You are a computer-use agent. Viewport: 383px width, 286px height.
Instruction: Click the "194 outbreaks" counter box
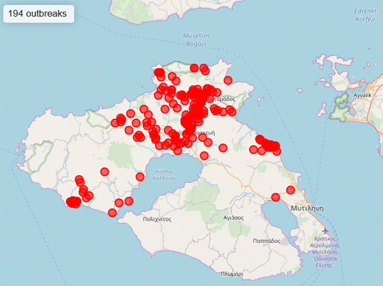pos(39,14)
